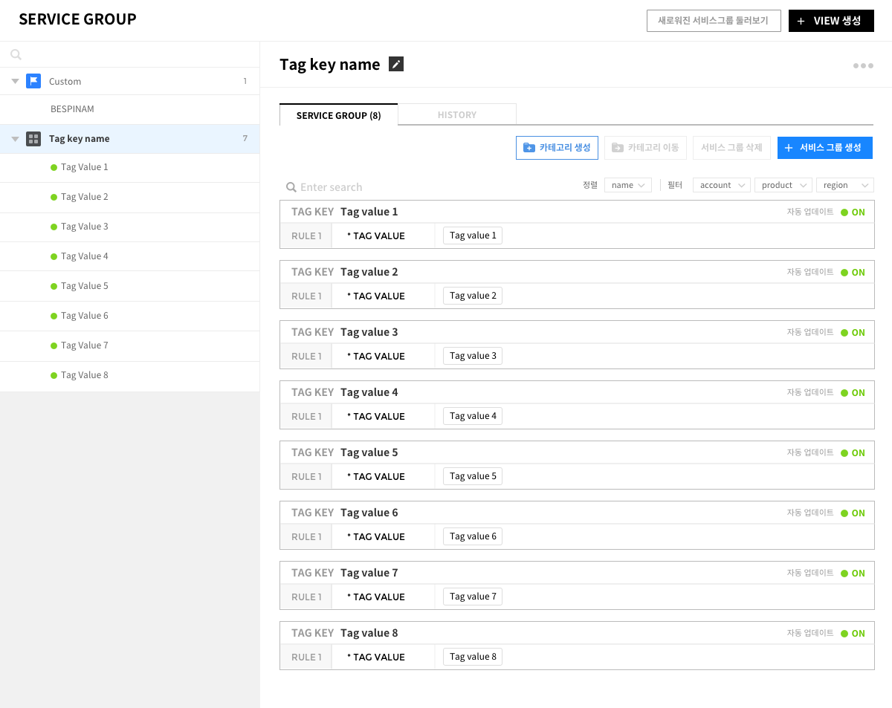892x708 pixels.
Task: Open the account filter dropdown
Action: coord(721,185)
